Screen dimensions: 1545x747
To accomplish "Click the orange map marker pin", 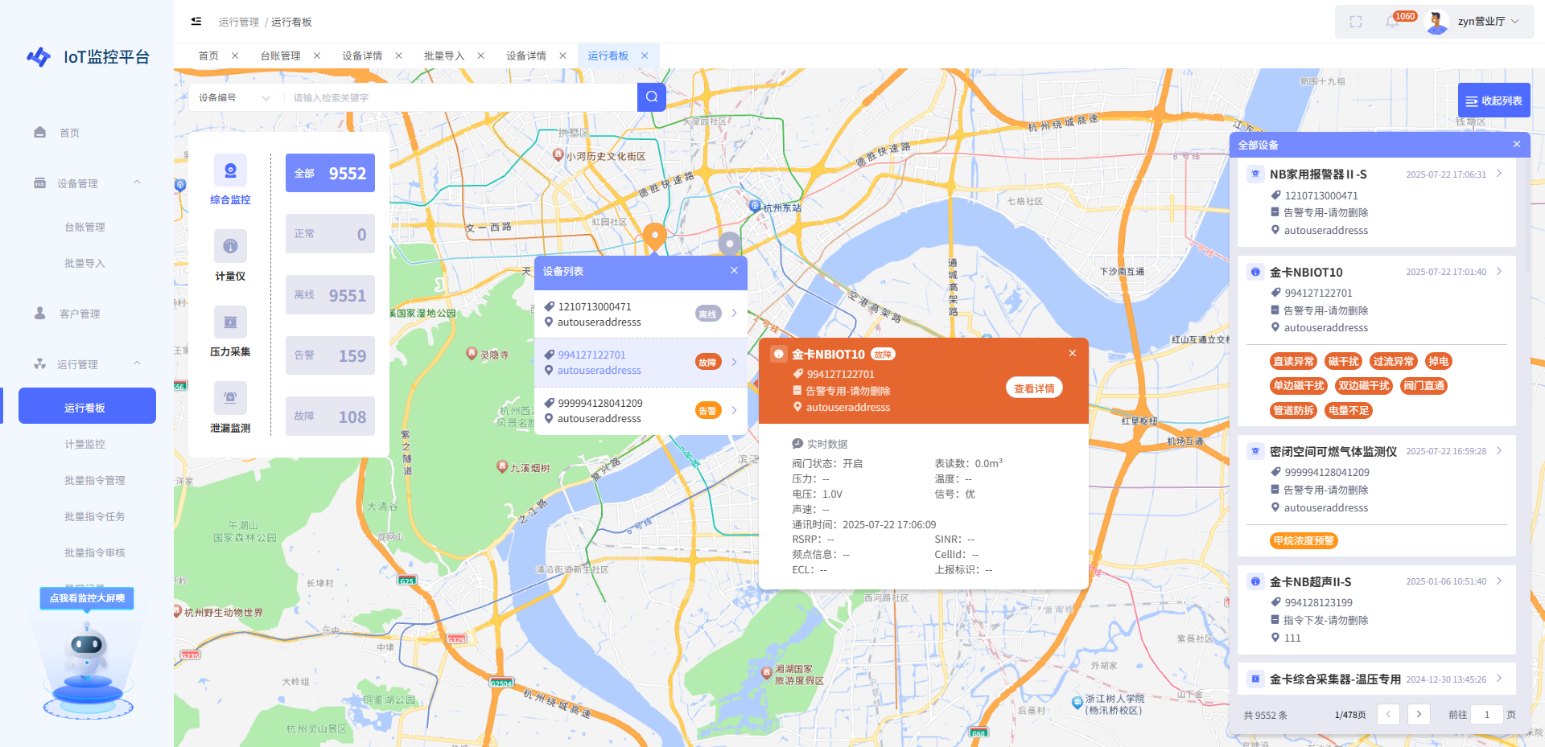I will 655,236.
